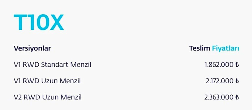
Task: Click Uzun Menzil text in V1 row
Action: (x=61, y=81)
